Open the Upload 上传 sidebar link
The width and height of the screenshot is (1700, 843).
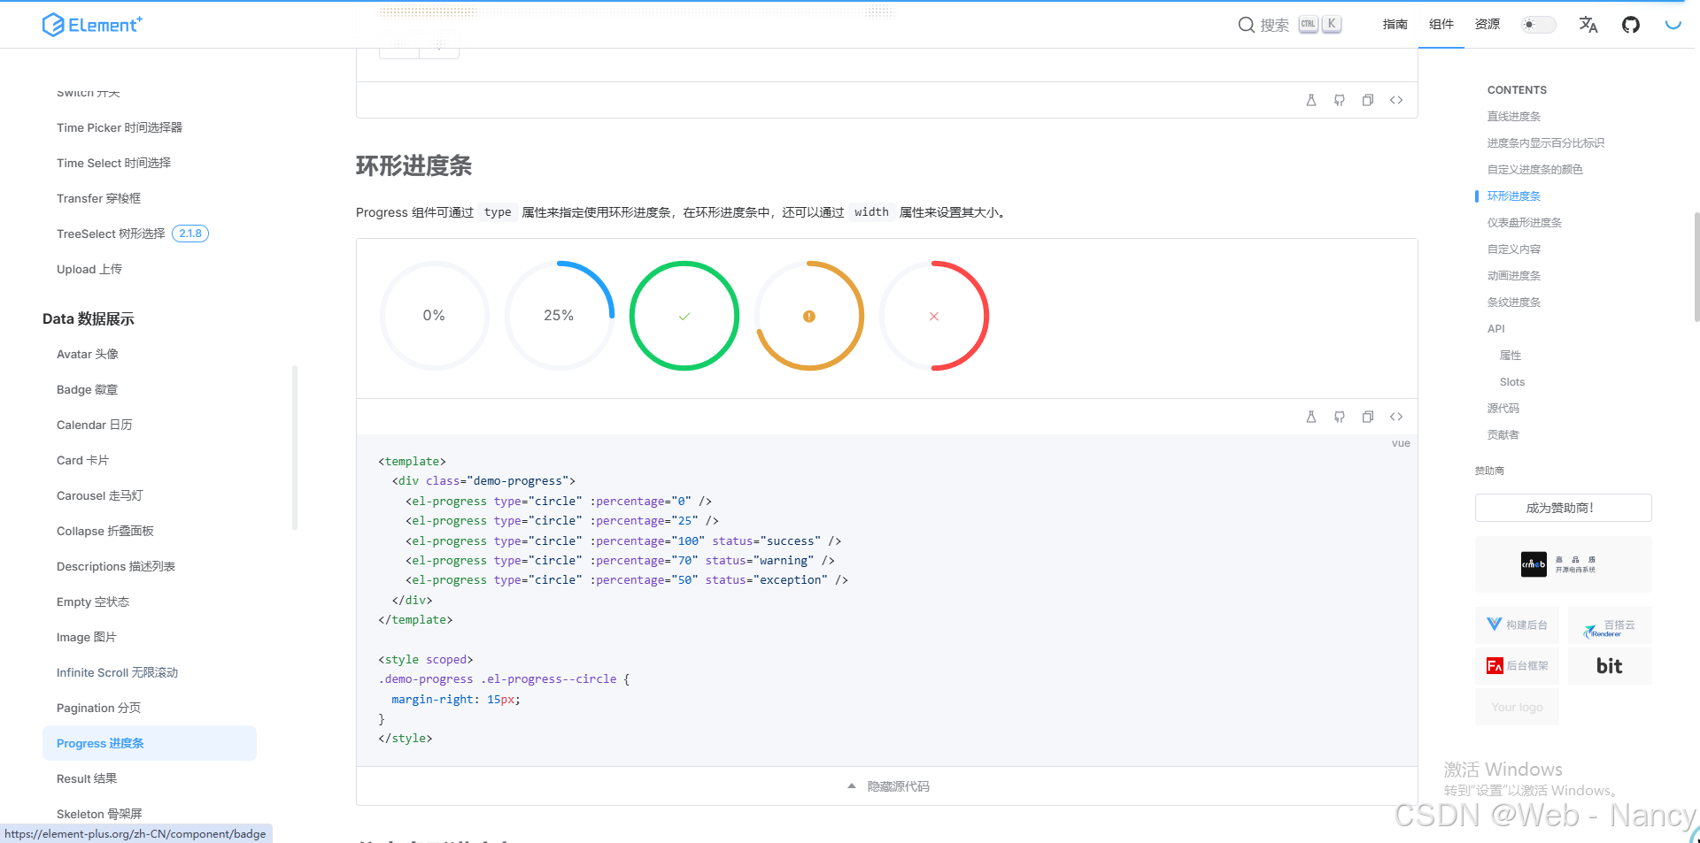[x=89, y=269]
